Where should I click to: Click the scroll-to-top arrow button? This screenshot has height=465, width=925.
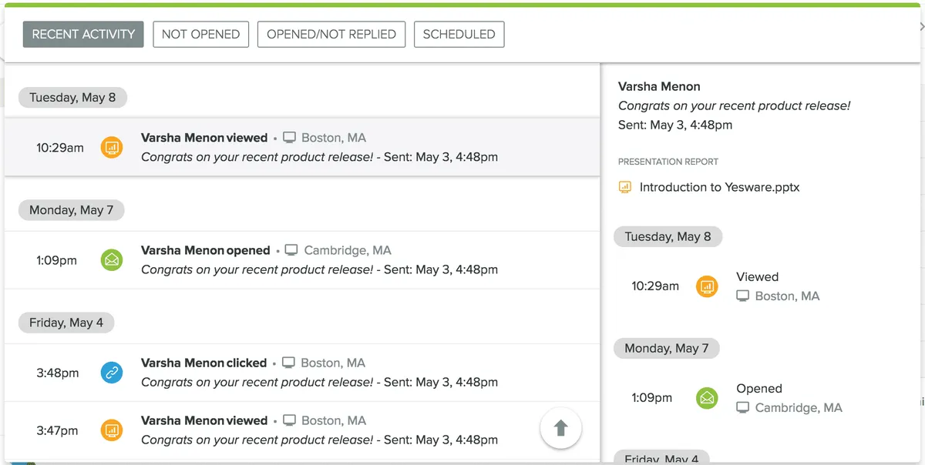pyautogui.click(x=560, y=428)
